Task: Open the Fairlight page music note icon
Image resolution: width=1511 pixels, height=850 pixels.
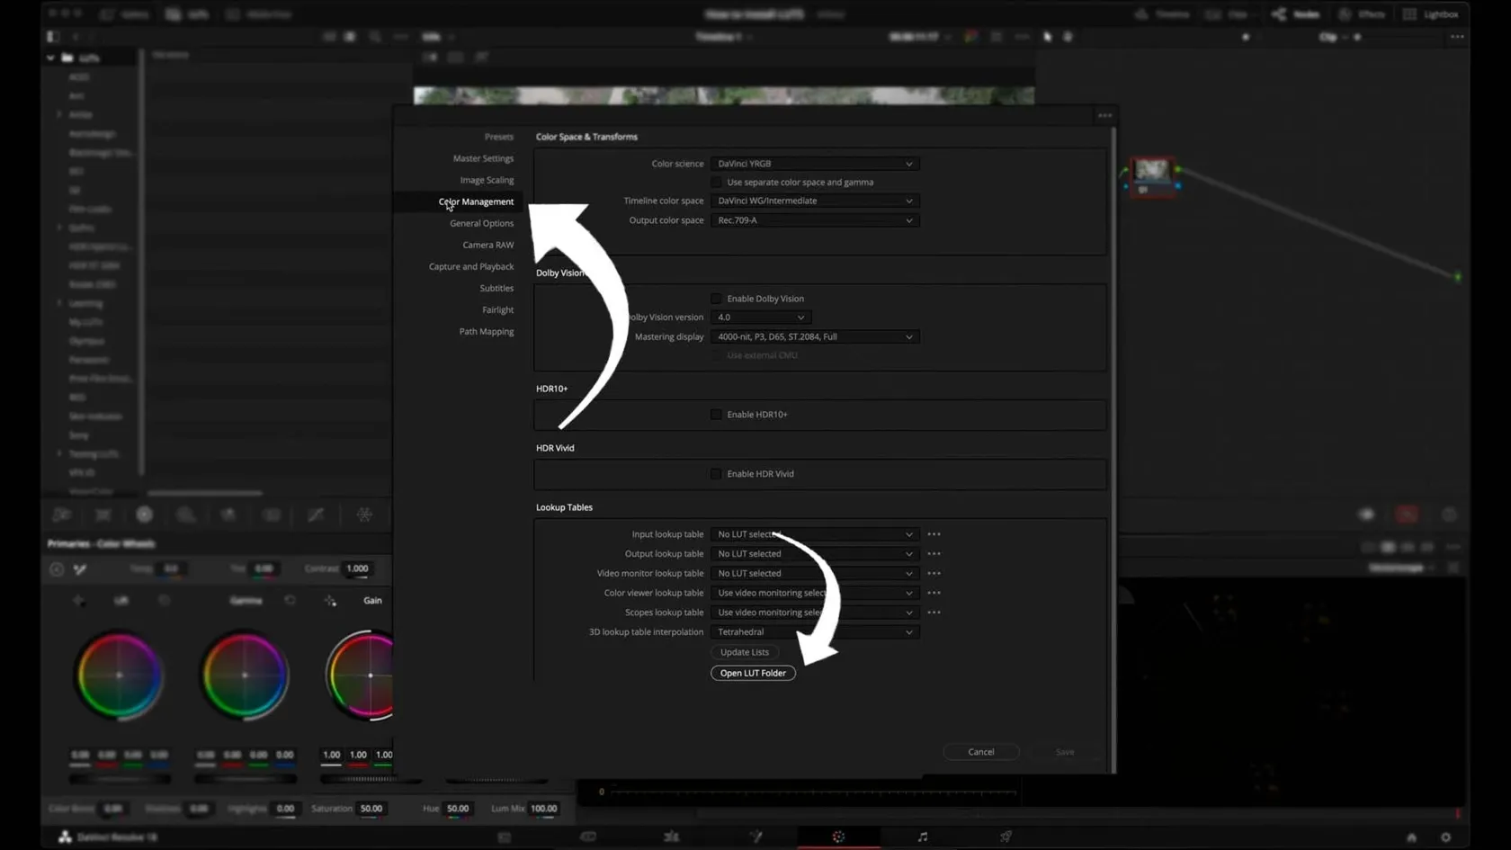Action: (922, 837)
